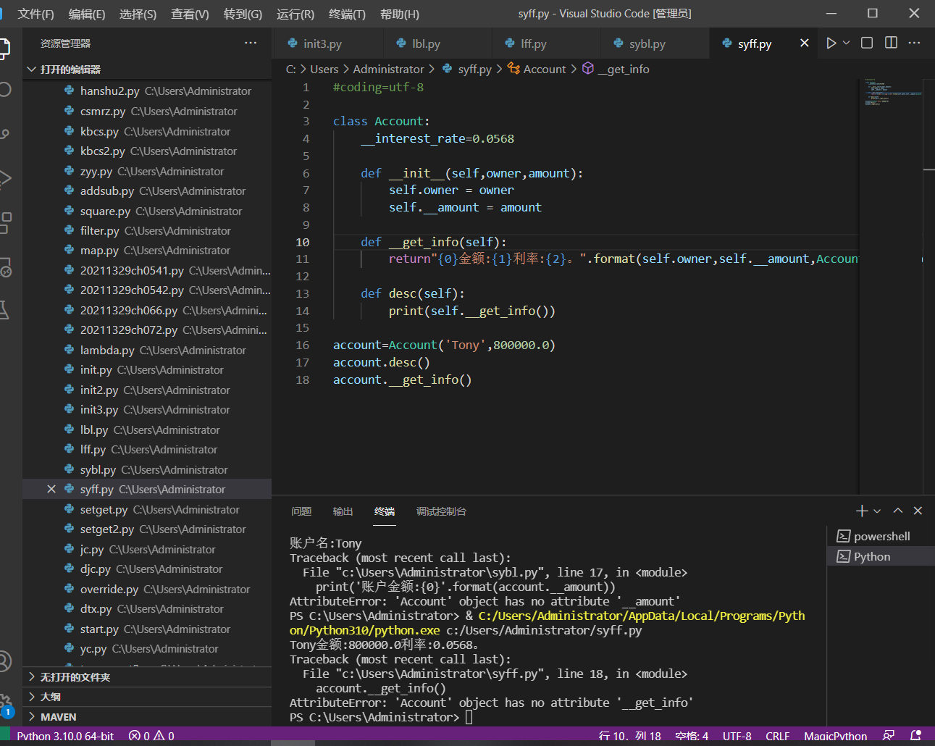Screen dimensions: 935x746
Task: Switch to the sybl.py editor tab
Action: [x=647, y=43]
